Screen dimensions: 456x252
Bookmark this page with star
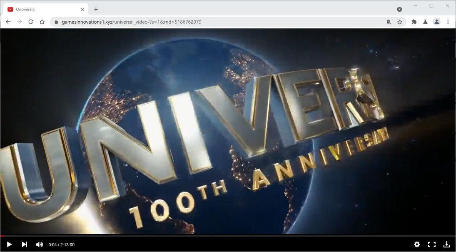tap(400, 22)
